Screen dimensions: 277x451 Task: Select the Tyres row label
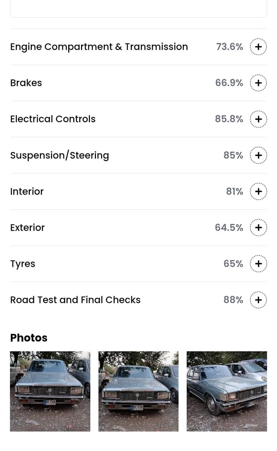coord(23,264)
